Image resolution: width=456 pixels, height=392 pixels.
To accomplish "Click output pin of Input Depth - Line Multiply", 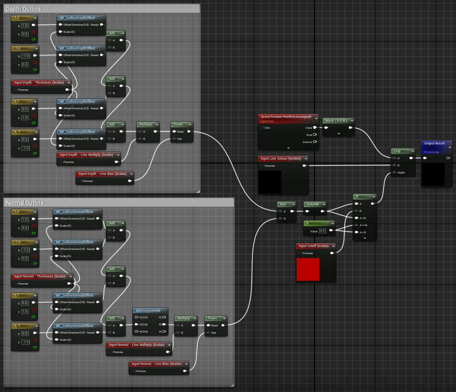I will click(x=117, y=162).
